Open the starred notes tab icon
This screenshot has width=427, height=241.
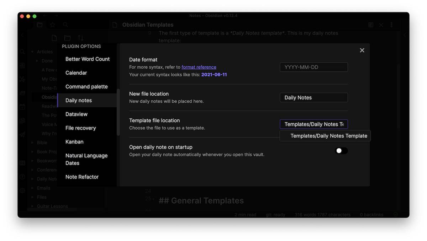[52, 25]
